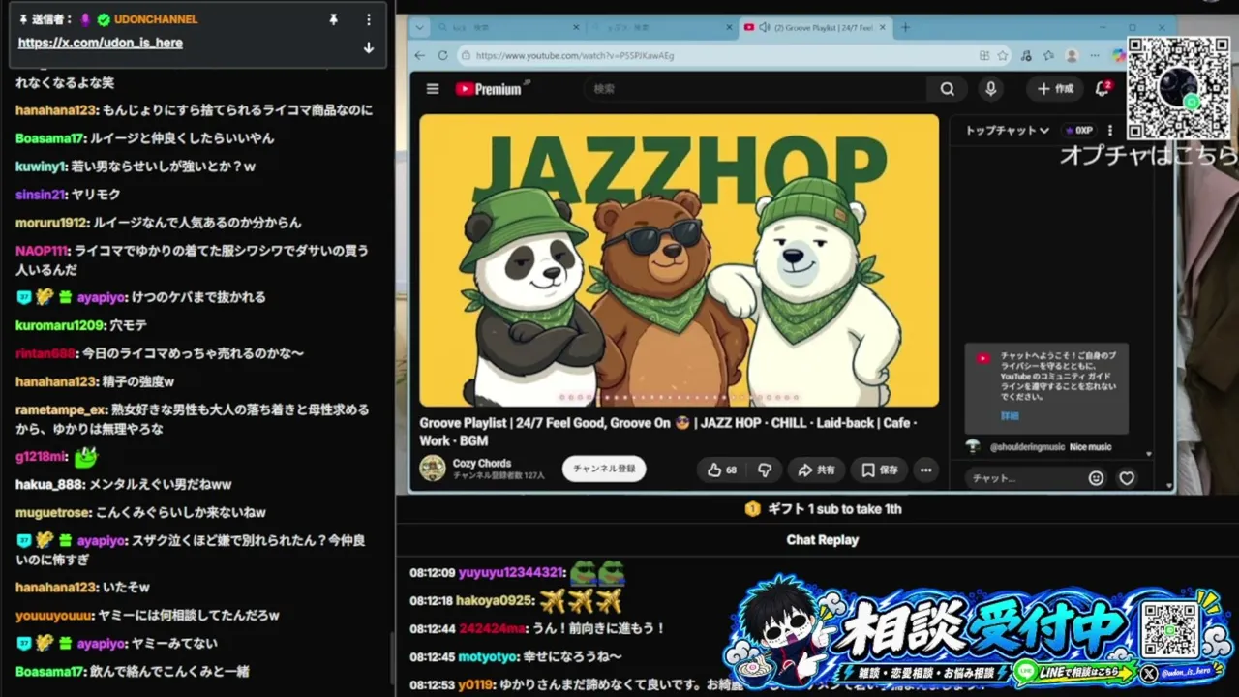Open Cozy Chords channel avatar

pos(433,469)
